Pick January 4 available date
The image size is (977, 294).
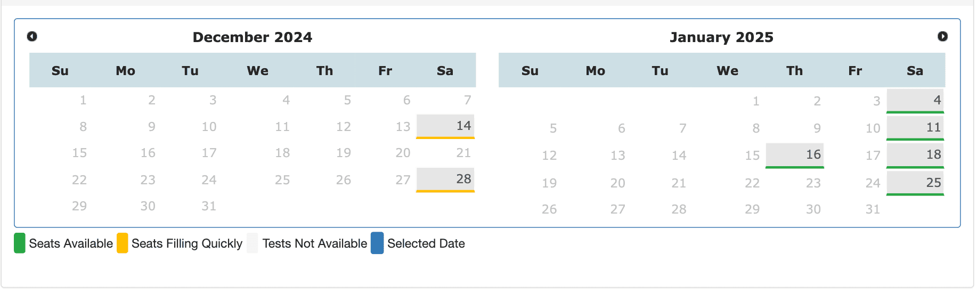pyautogui.click(x=915, y=100)
